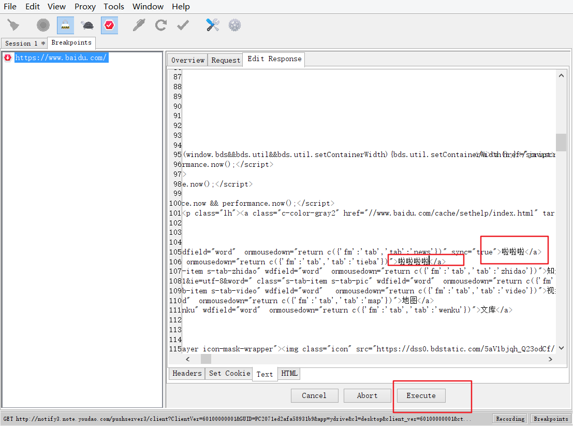The height and width of the screenshot is (426, 573).
Task: Click the repeat request arrow icon
Action: 161,25
